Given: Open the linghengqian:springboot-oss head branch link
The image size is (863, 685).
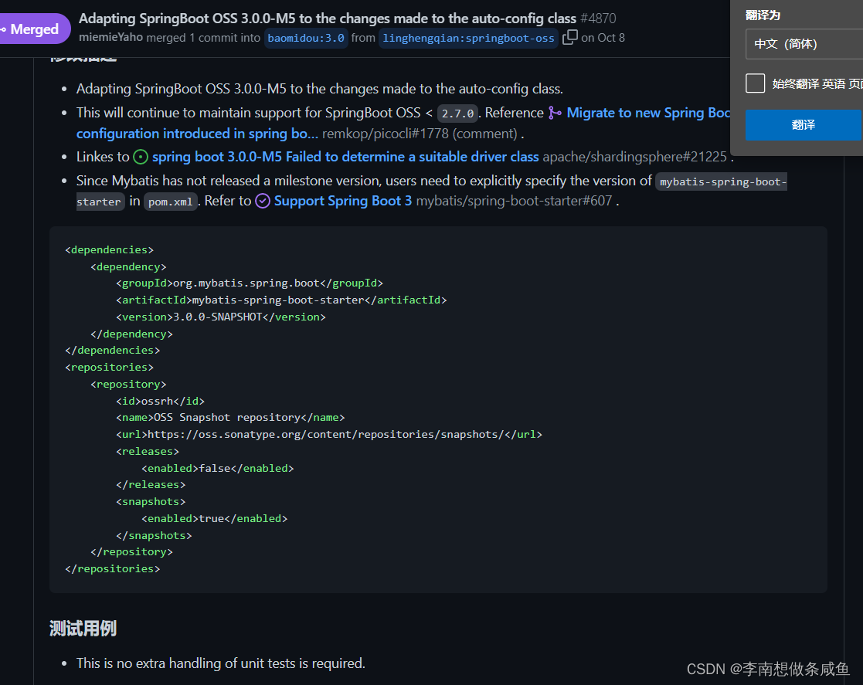Looking at the screenshot, I should [468, 38].
